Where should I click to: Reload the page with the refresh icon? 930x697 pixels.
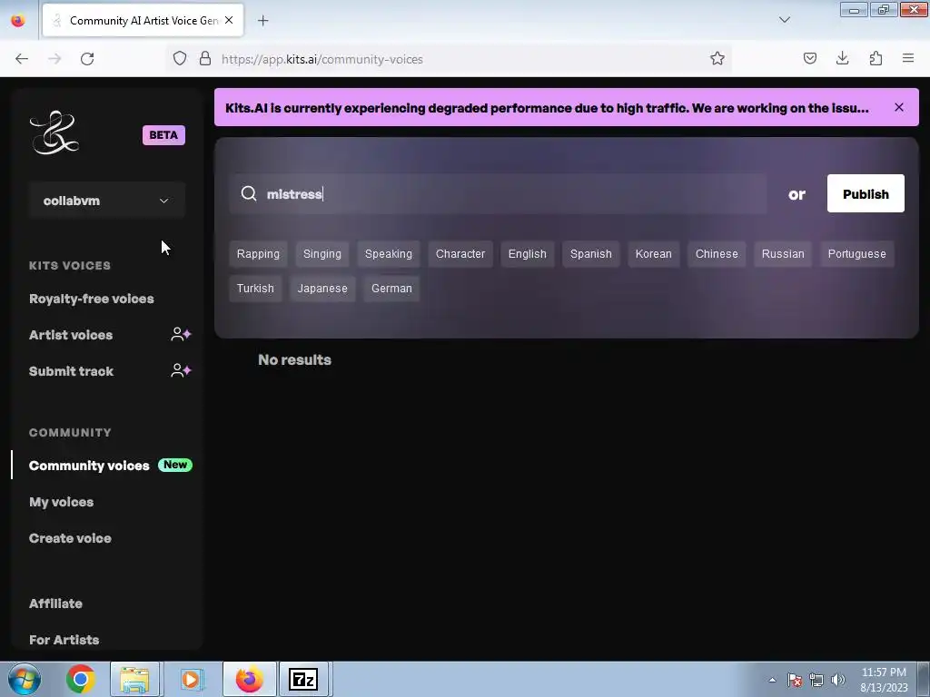coord(87,59)
